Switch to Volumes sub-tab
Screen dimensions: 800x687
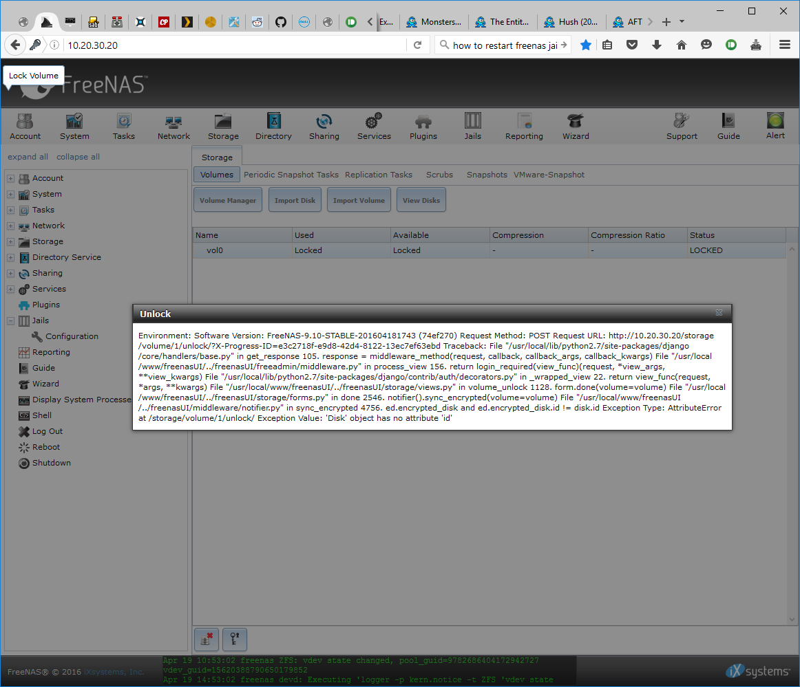(x=216, y=175)
